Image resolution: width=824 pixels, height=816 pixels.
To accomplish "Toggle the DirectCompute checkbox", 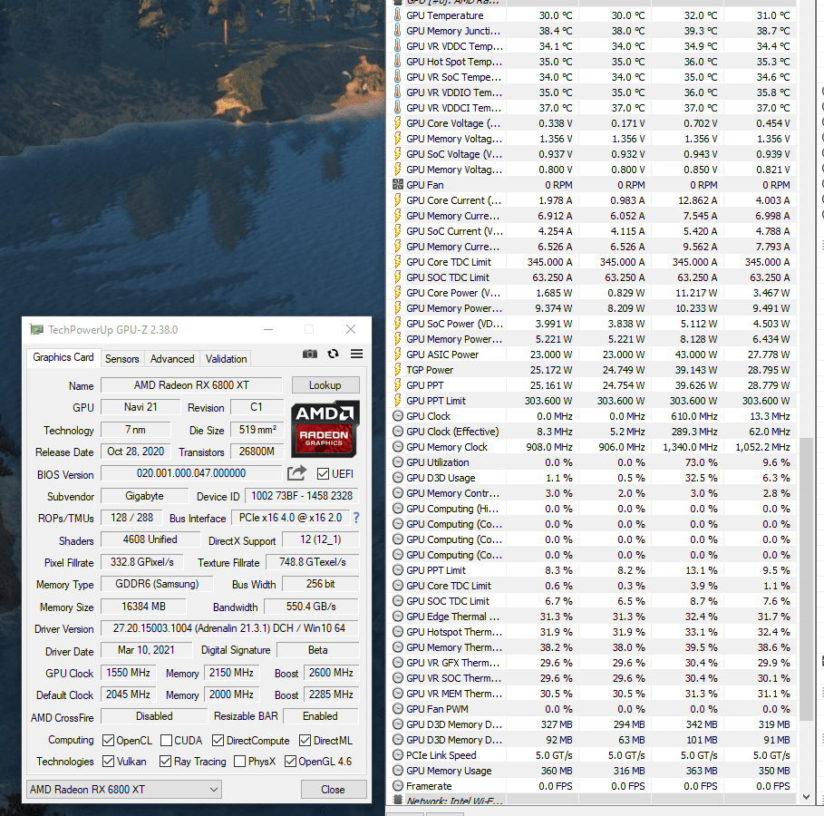I will tap(218, 740).
